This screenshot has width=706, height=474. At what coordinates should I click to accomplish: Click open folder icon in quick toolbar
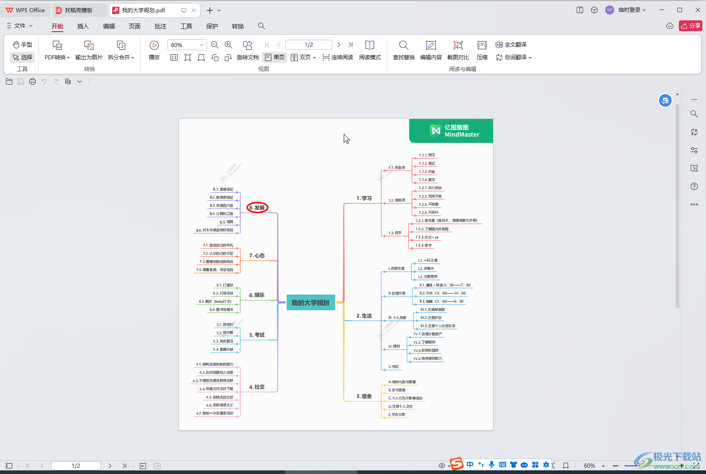tap(9, 81)
